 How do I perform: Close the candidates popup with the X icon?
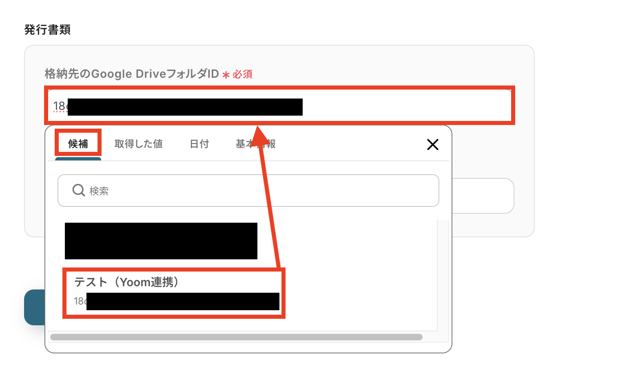(432, 144)
